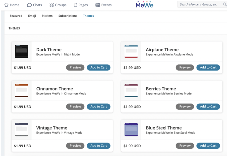Add Dark Theme to cart
Viewport: 230px width, 157px height.
tap(99, 67)
